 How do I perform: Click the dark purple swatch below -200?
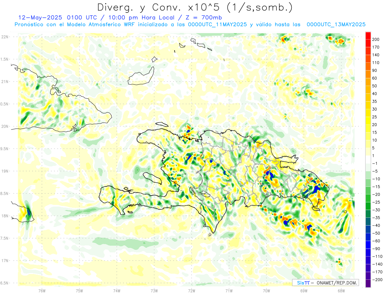coord(368,283)
